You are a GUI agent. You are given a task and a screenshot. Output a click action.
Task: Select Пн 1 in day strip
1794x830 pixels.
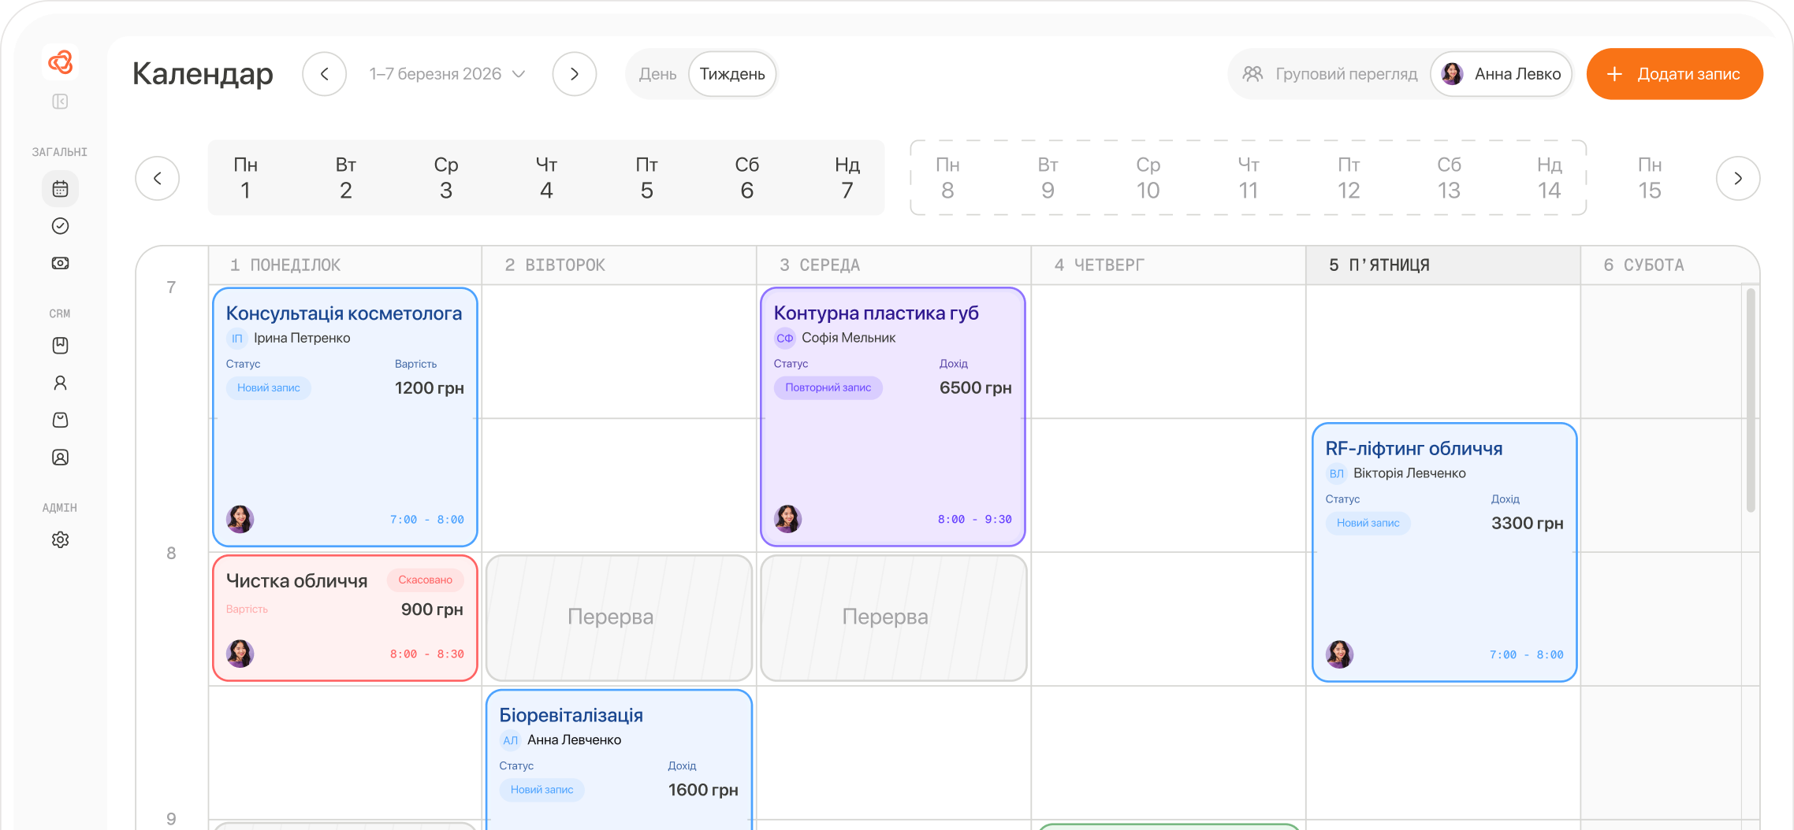coord(246,178)
